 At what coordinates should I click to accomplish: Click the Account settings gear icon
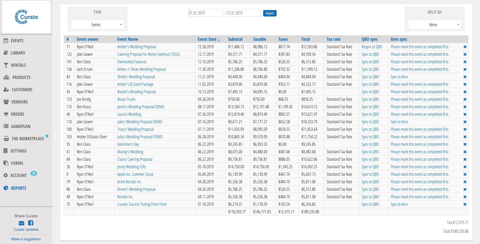click(6, 175)
